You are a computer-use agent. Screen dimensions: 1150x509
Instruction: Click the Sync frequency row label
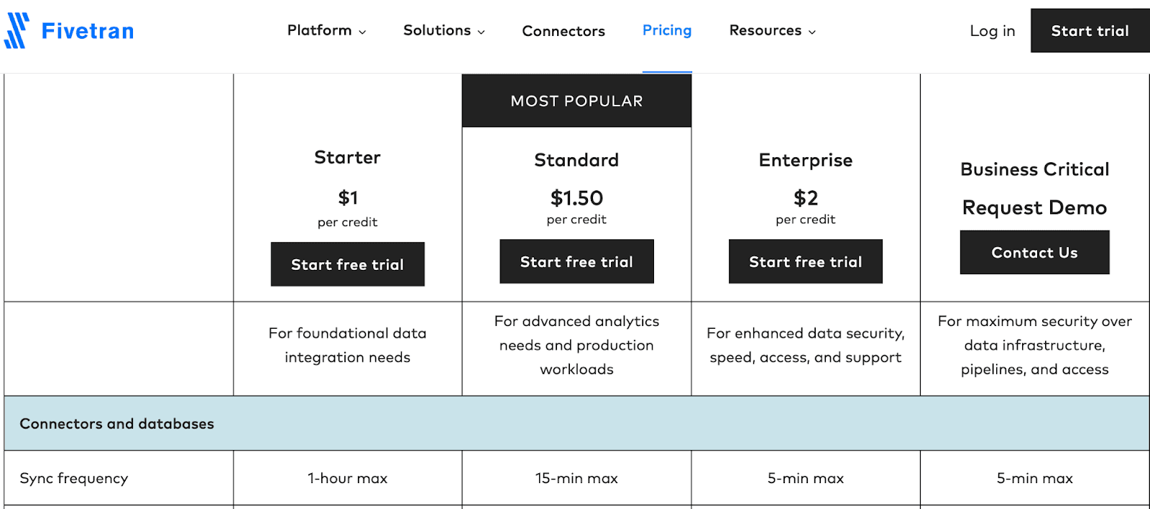[x=74, y=479]
